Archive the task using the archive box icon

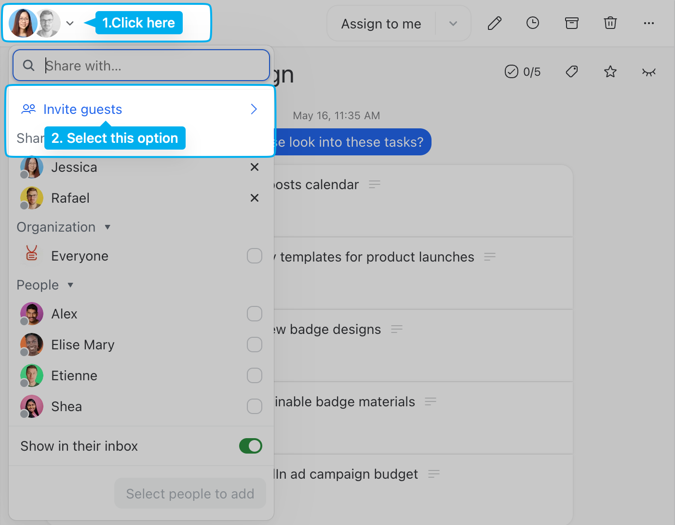click(572, 23)
